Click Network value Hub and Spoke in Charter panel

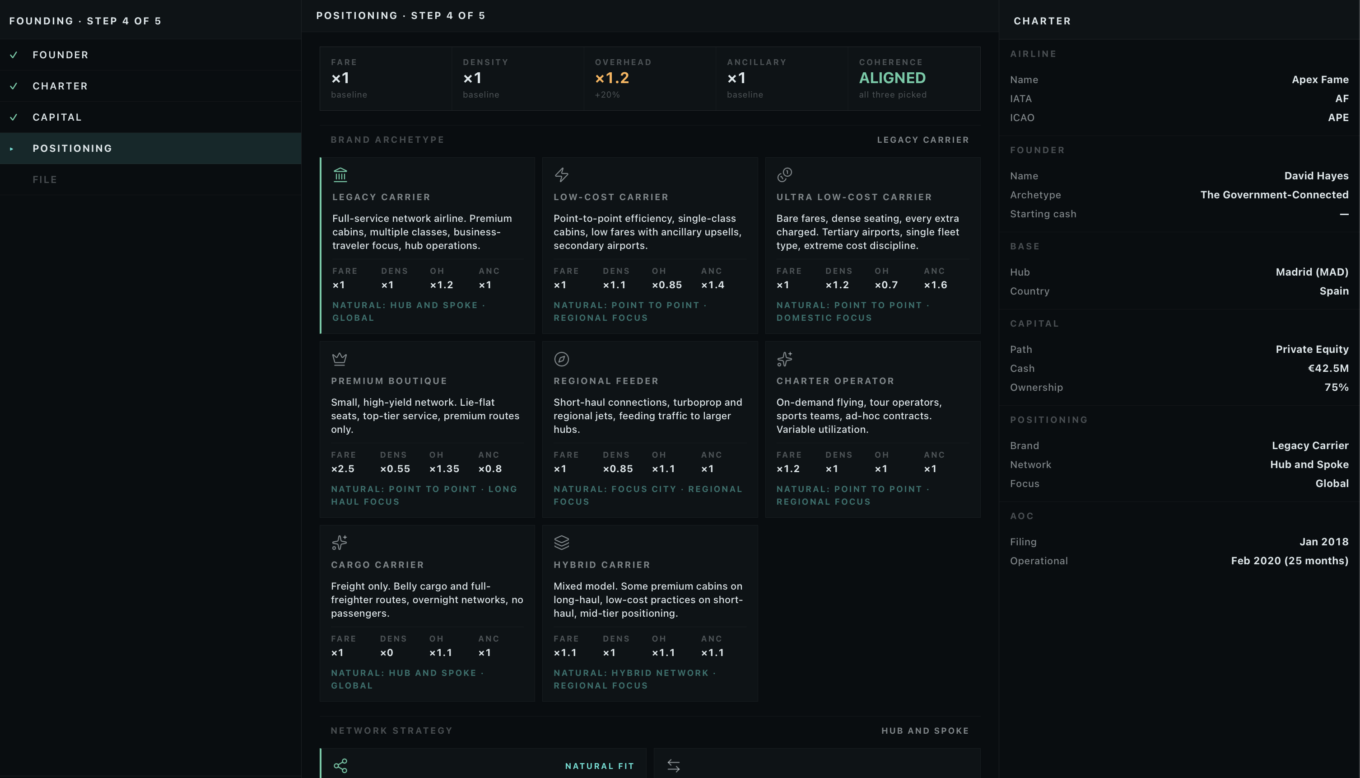1309,464
